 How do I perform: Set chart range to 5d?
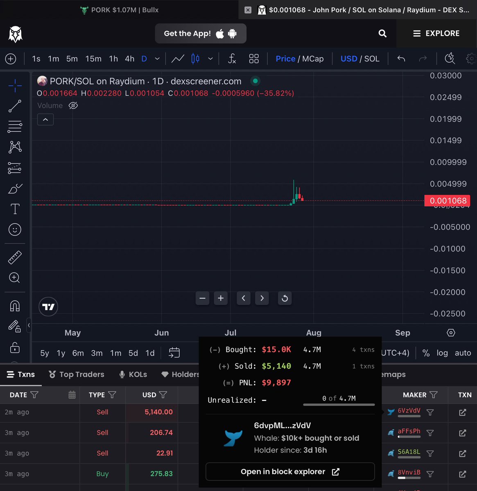pos(133,353)
